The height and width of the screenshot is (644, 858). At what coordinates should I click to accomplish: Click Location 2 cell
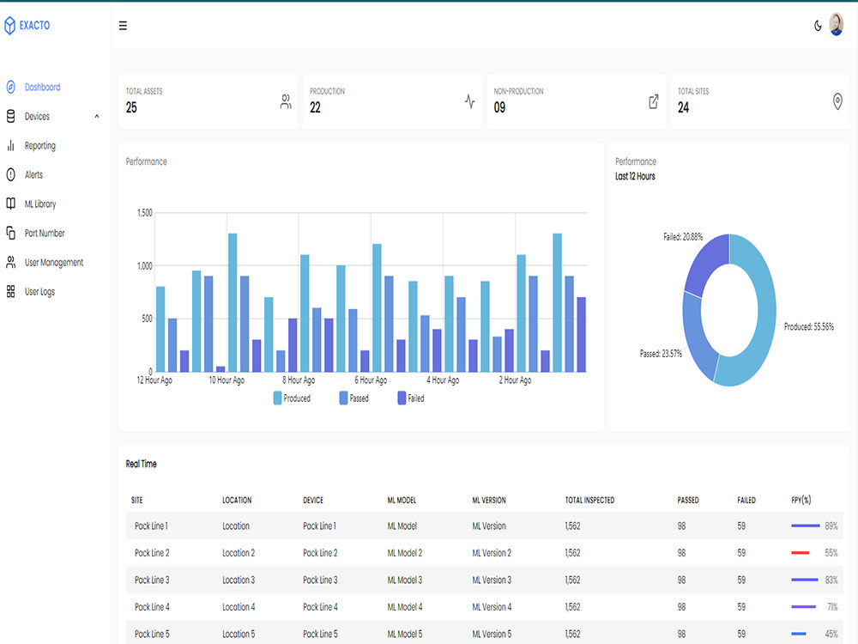[x=239, y=553]
